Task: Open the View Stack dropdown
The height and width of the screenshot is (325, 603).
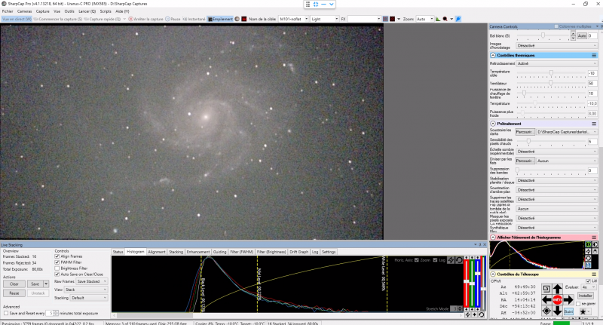Action: point(86,290)
